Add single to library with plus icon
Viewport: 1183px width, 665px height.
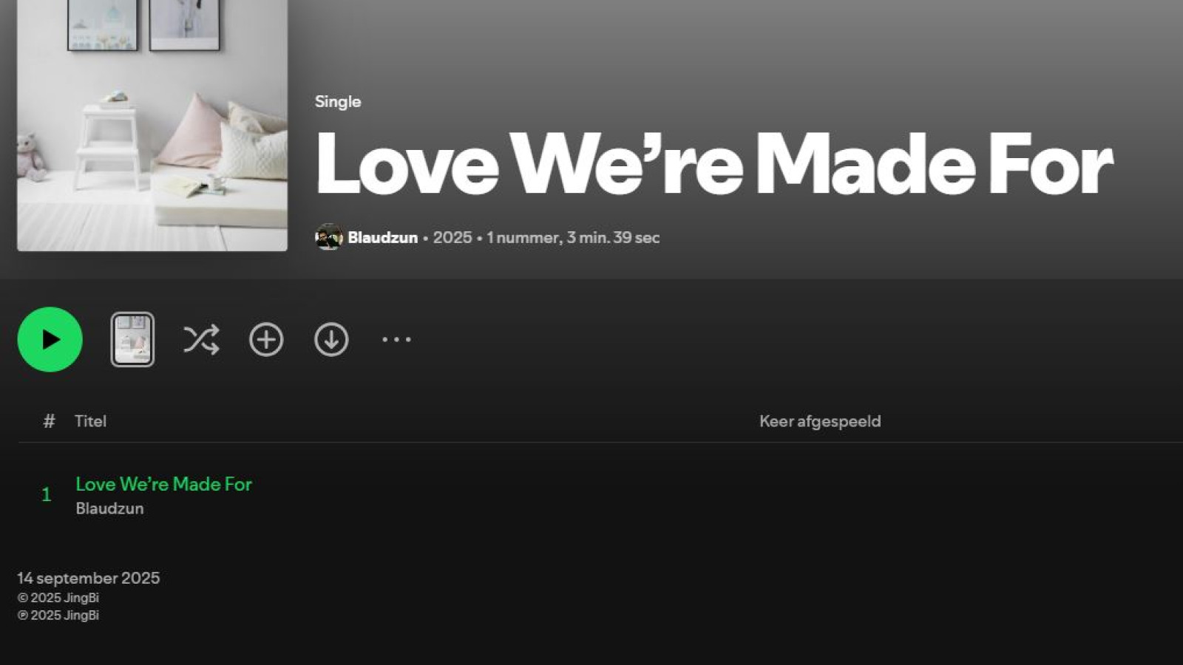[266, 340]
